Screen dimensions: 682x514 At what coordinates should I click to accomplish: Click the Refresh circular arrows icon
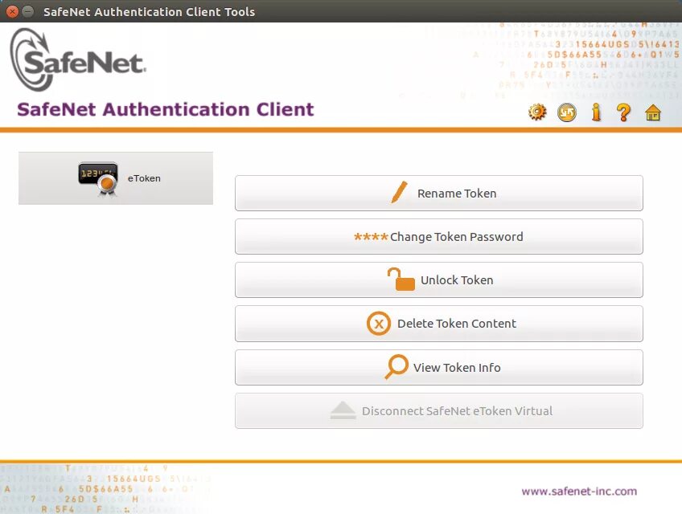click(567, 112)
